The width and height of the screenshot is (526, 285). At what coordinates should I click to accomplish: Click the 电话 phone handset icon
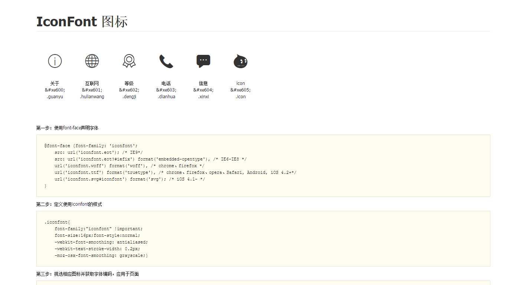pos(166,62)
